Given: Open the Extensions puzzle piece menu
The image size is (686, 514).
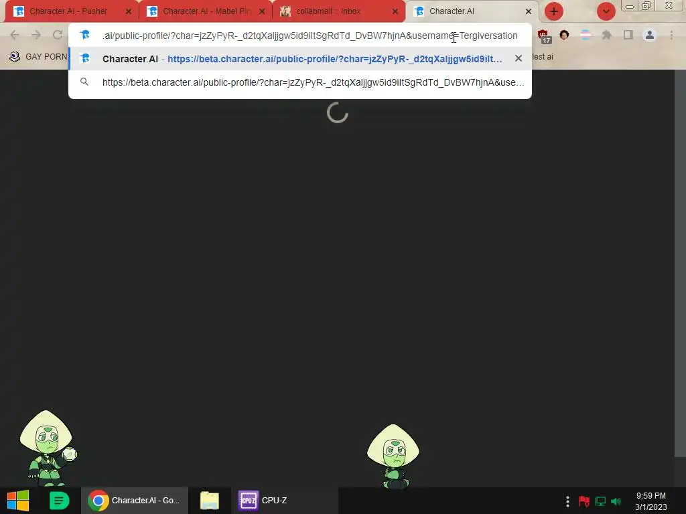Looking at the screenshot, I should pyautogui.click(x=607, y=35).
